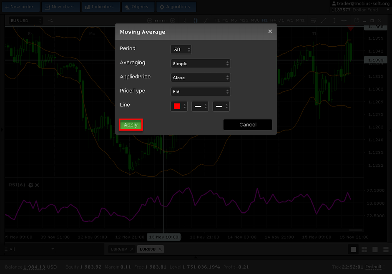Detach chart into separate window icon
The height and width of the screenshot is (274, 392).
(x=357, y=20)
